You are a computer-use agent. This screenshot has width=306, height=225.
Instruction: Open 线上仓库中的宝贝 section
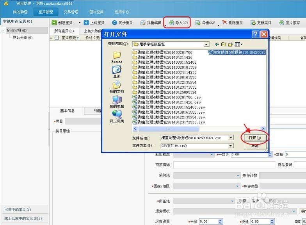[x=24, y=218]
